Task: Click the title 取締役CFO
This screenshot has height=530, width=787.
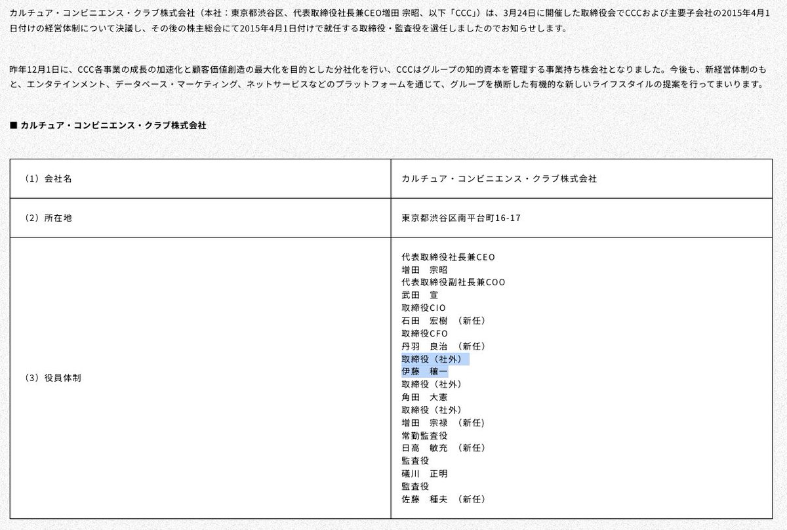Action: point(424,333)
